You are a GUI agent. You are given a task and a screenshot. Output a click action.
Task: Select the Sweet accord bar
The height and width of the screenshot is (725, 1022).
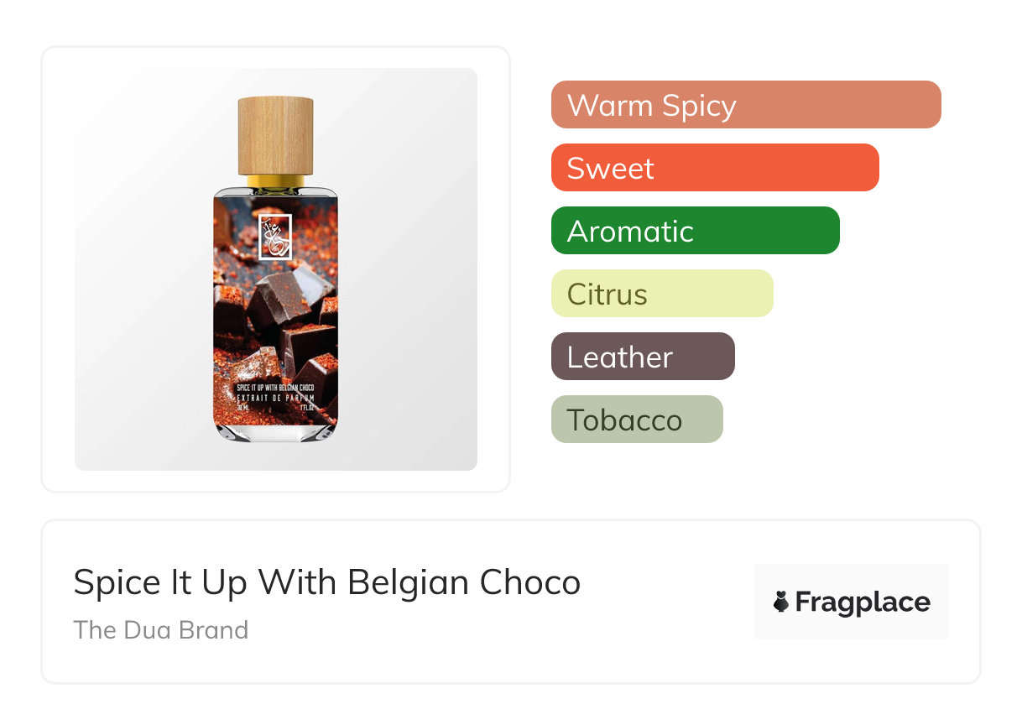(x=715, y=168)
